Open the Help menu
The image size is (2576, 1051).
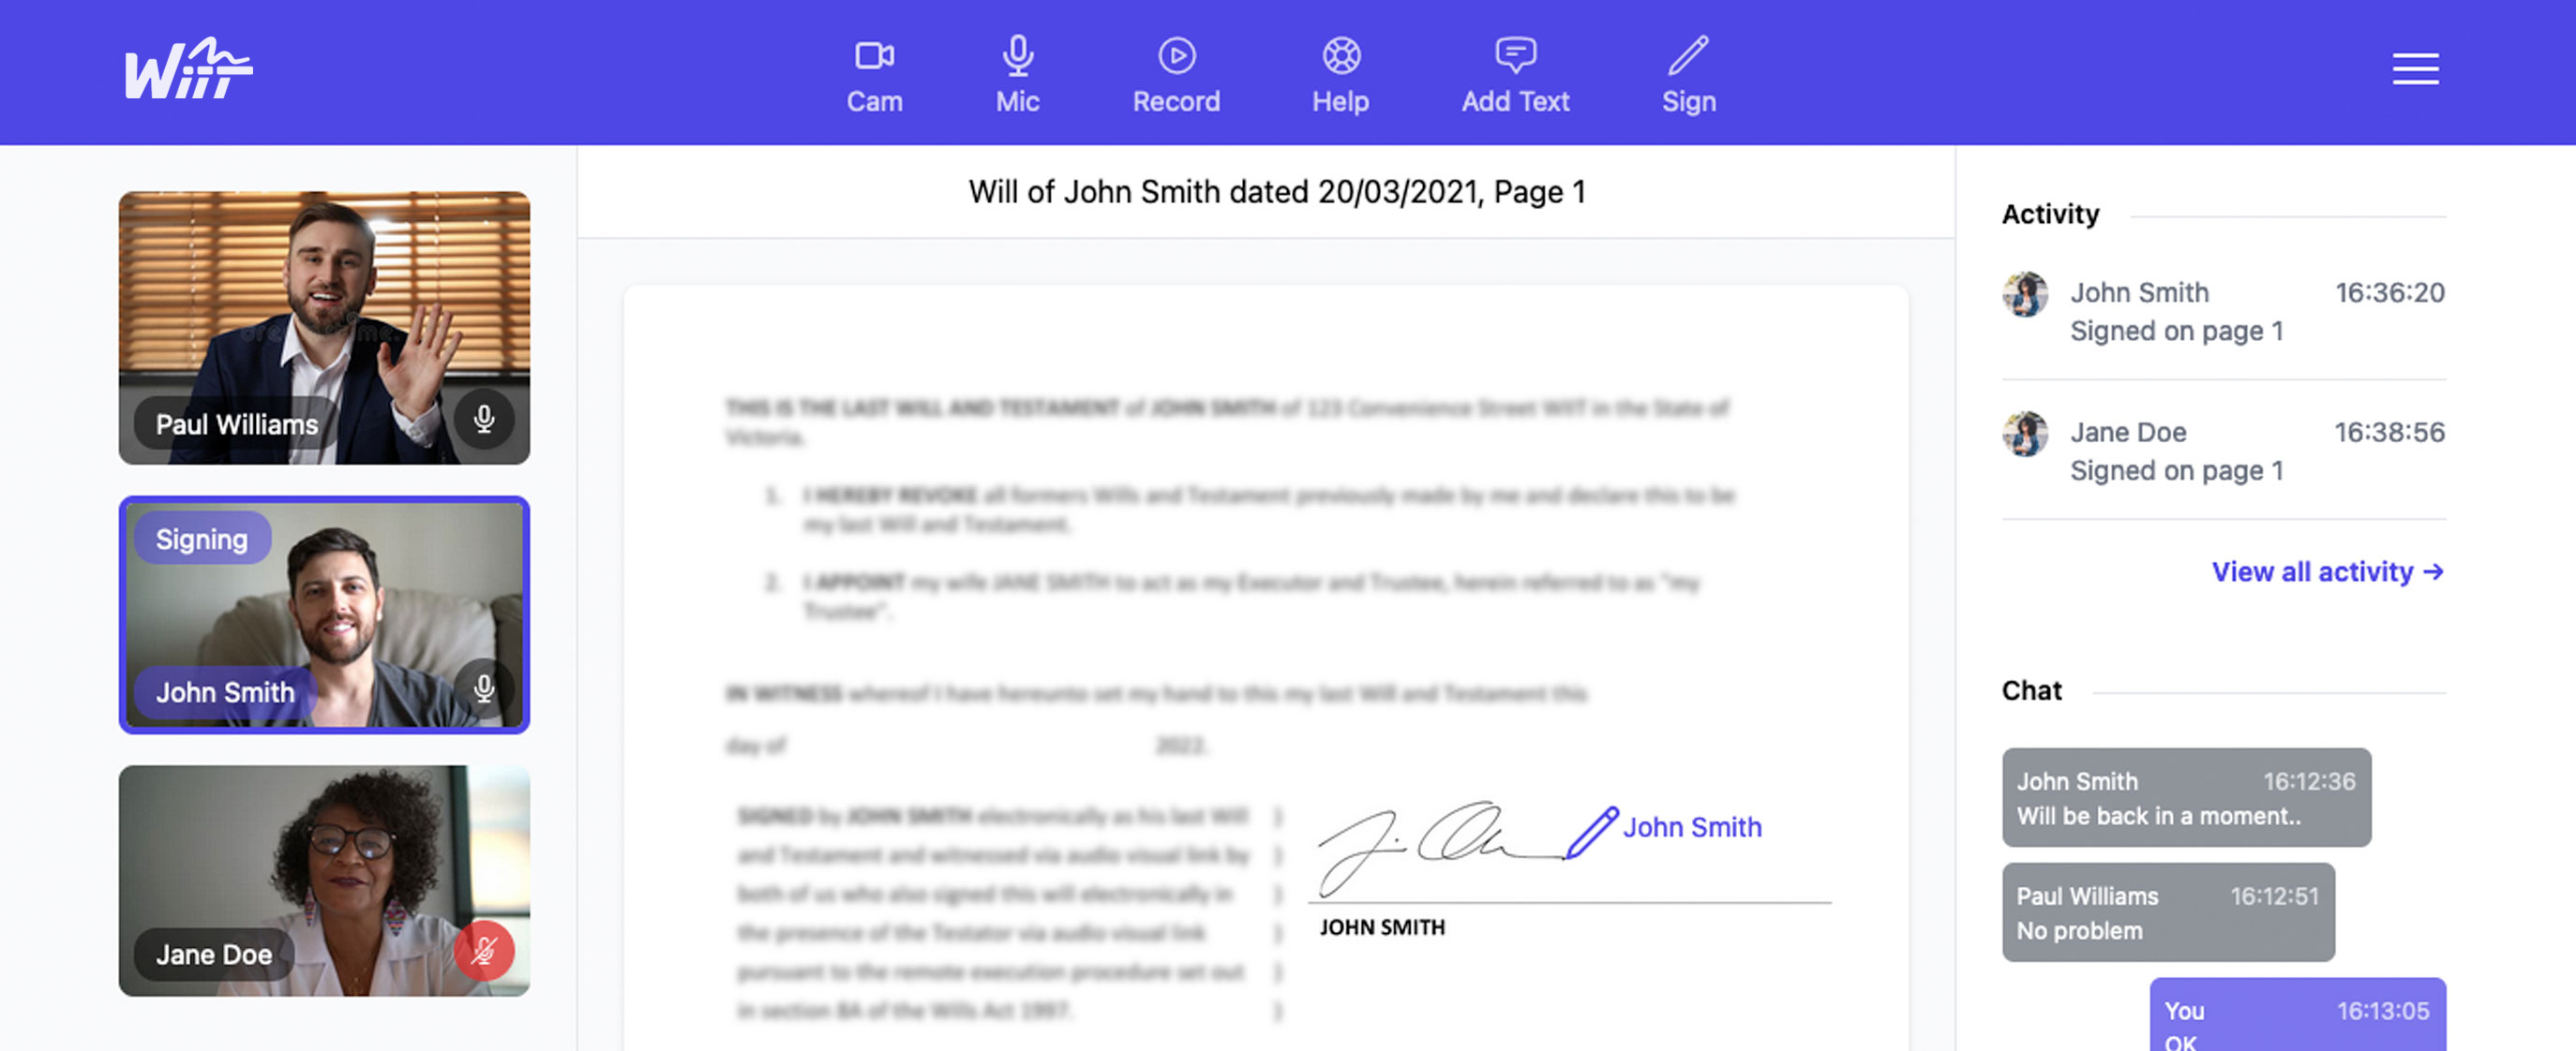coord(1339,69)
